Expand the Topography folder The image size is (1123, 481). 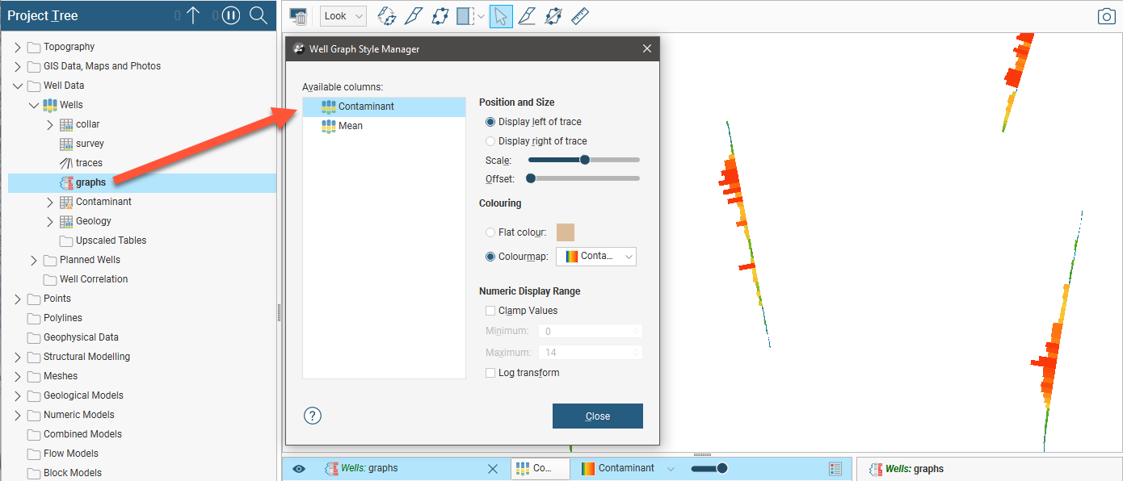point(18,47)
